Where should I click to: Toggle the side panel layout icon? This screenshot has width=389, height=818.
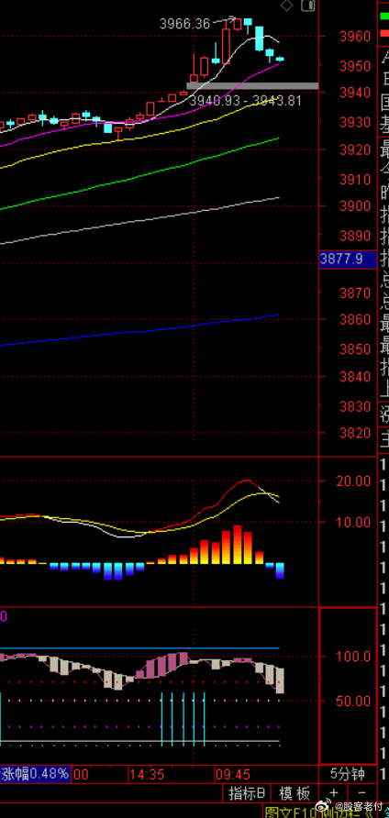(x=309, y=6)
